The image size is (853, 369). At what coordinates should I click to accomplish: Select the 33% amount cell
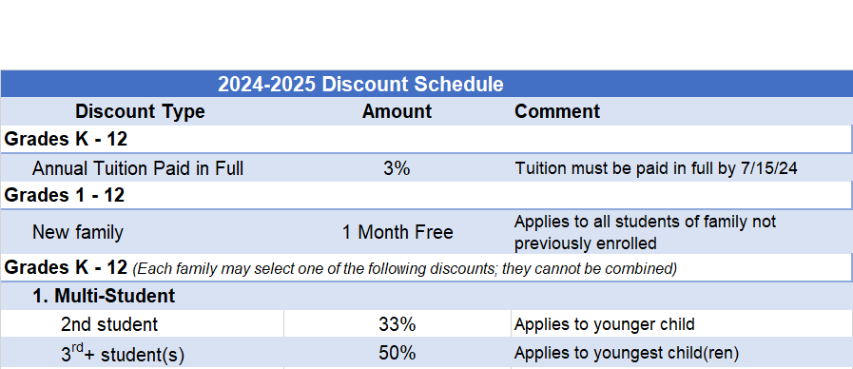point(397,324)
